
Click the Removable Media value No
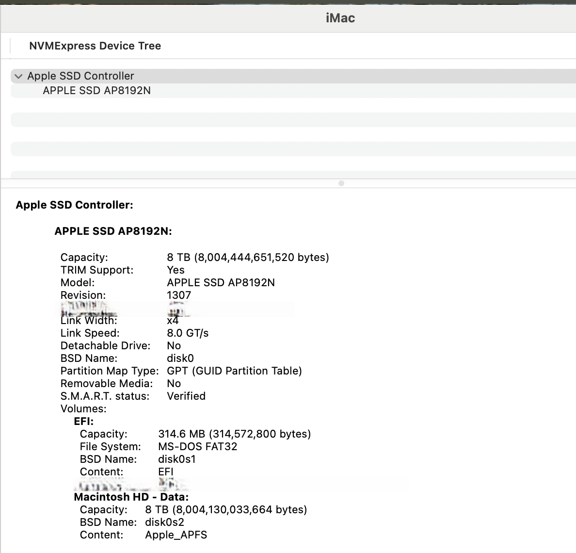(174, 384)
